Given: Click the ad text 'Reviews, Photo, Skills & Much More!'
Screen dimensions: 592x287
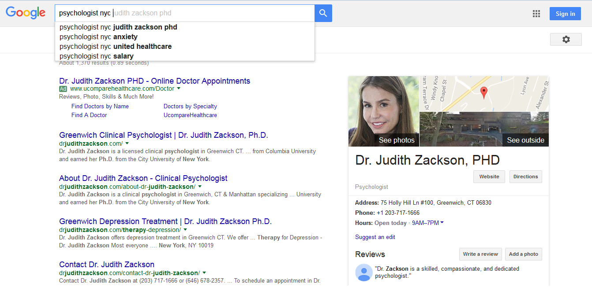Looking at the screenshot, I should click(106, 97).
